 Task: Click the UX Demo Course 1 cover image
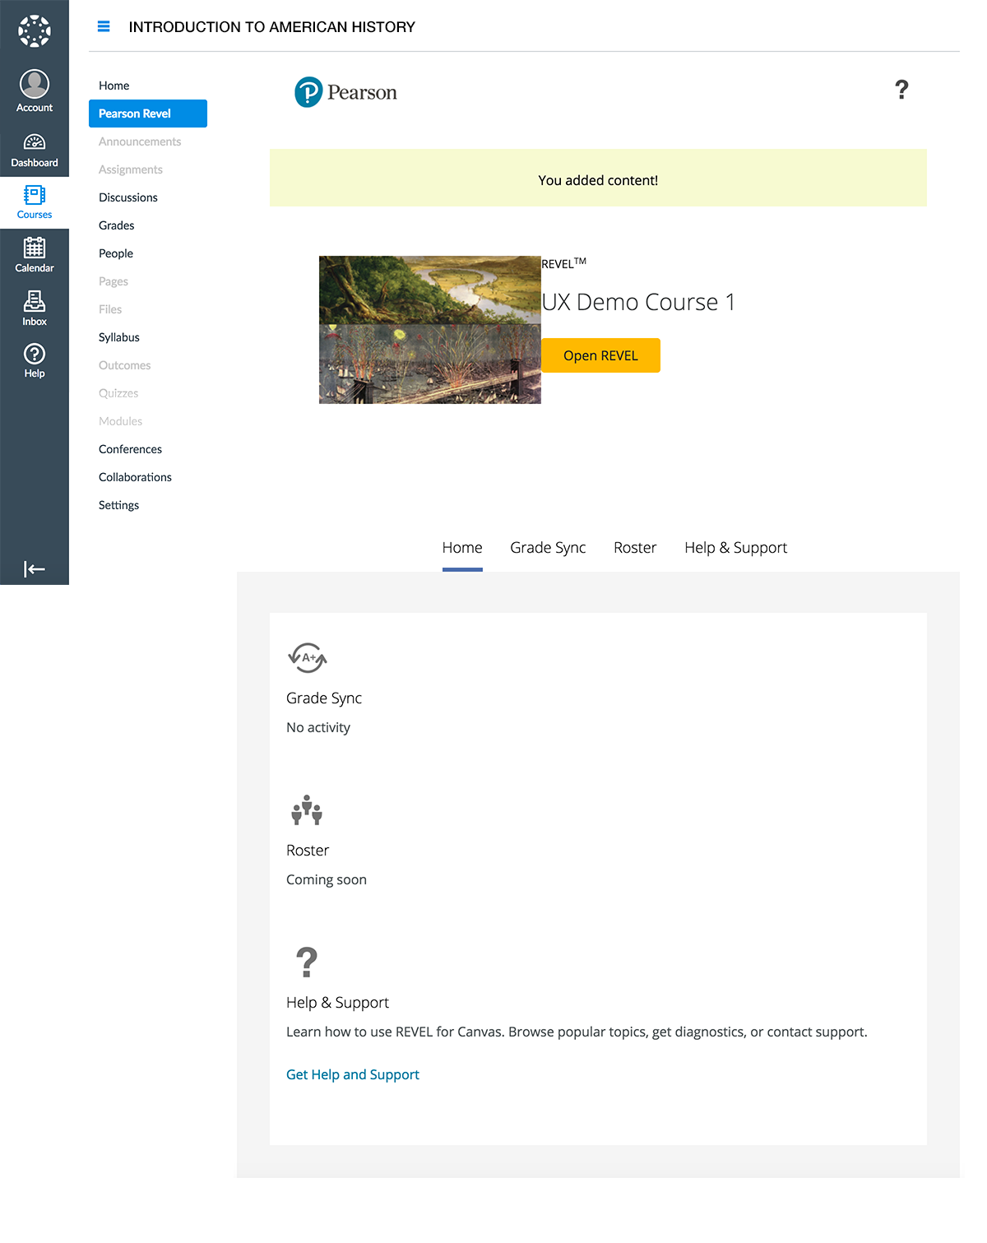430,330
